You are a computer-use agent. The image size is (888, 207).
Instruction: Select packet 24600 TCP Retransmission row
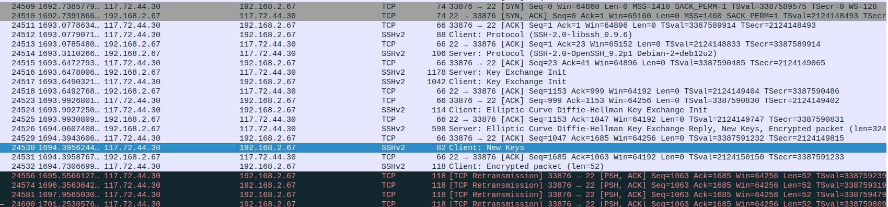[444, 203]
